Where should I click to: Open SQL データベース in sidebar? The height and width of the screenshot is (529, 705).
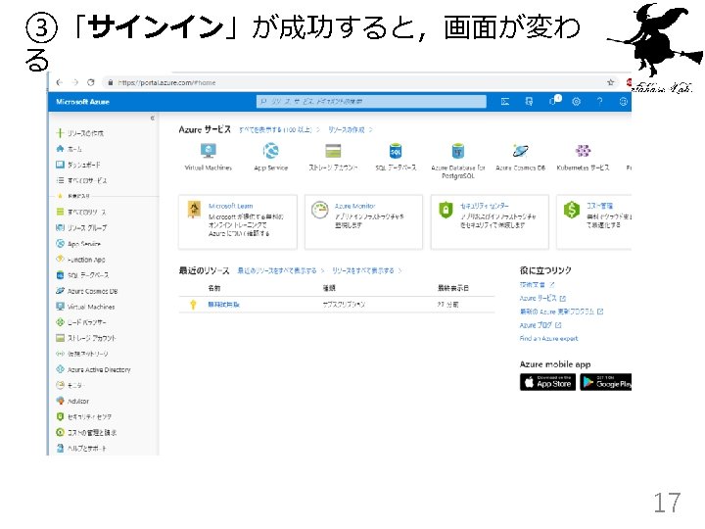(82, 275)
